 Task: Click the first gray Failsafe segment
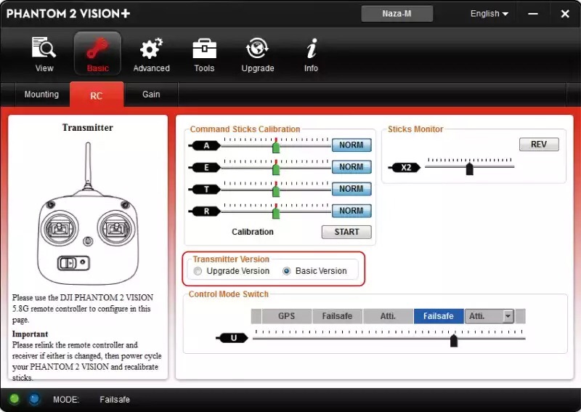[x=337, y=316]
